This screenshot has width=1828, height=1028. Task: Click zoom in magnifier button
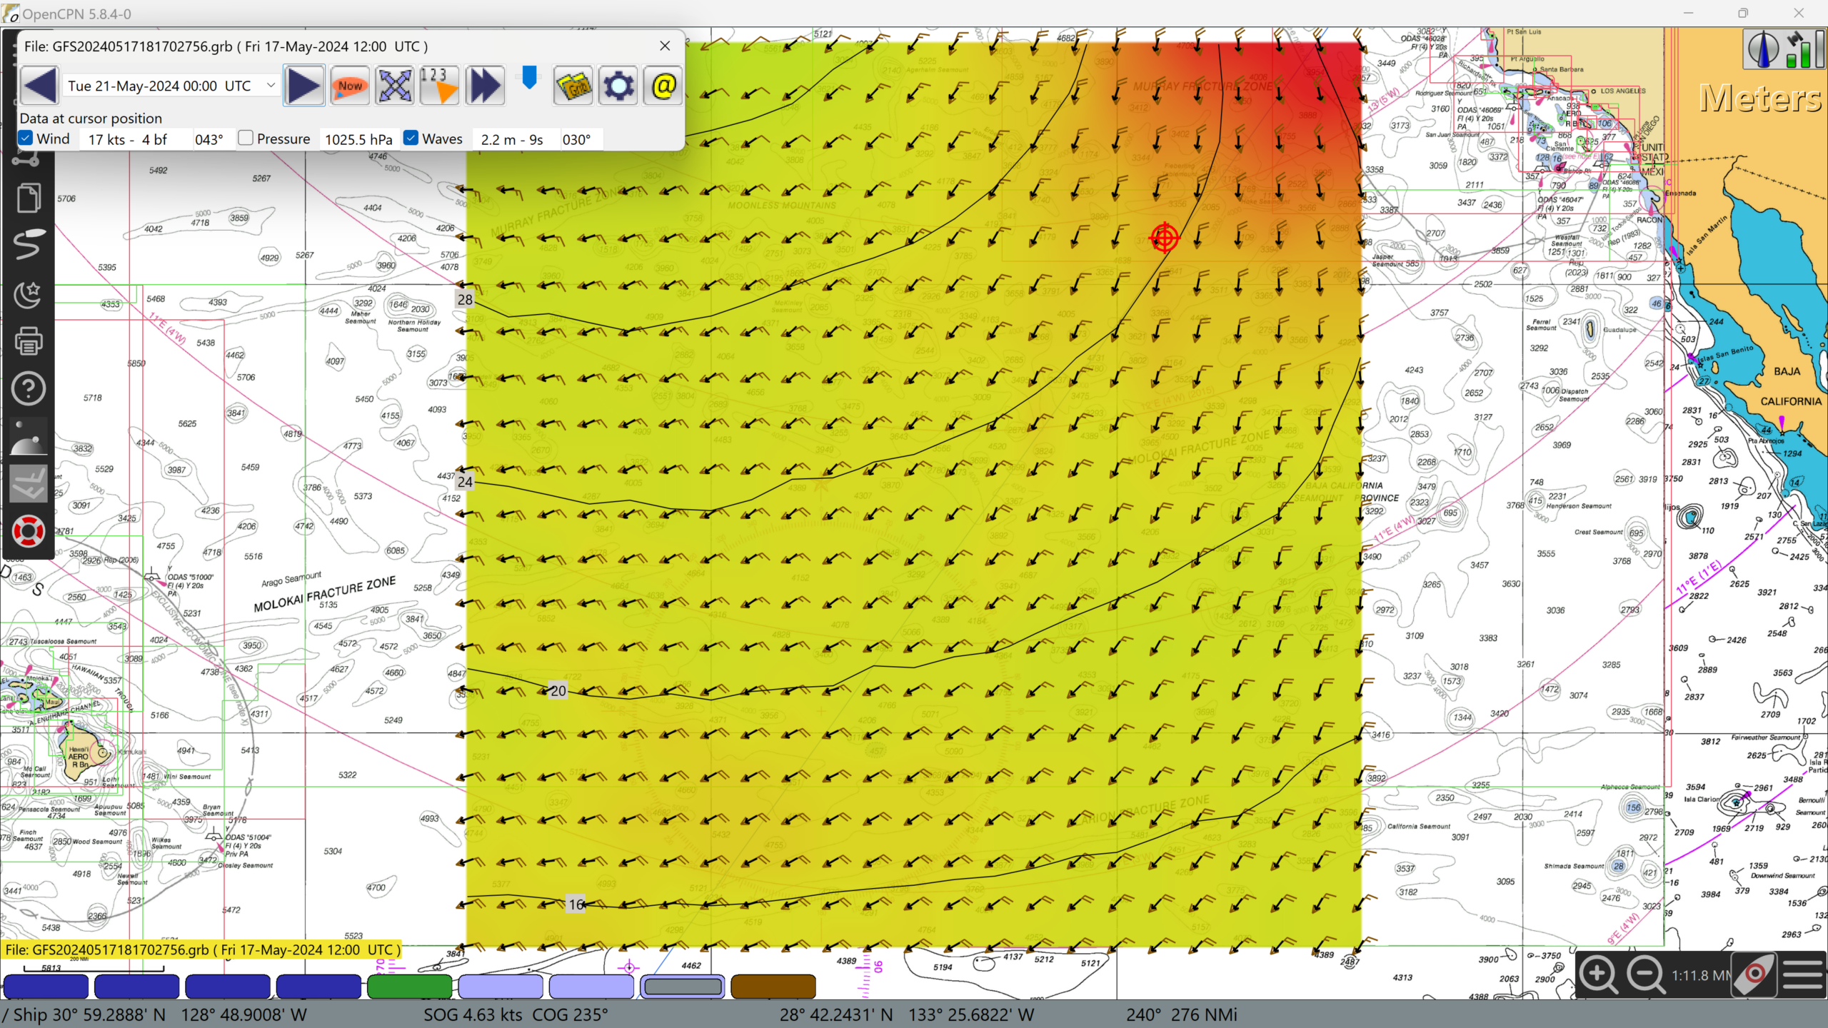pos(1597,974)
